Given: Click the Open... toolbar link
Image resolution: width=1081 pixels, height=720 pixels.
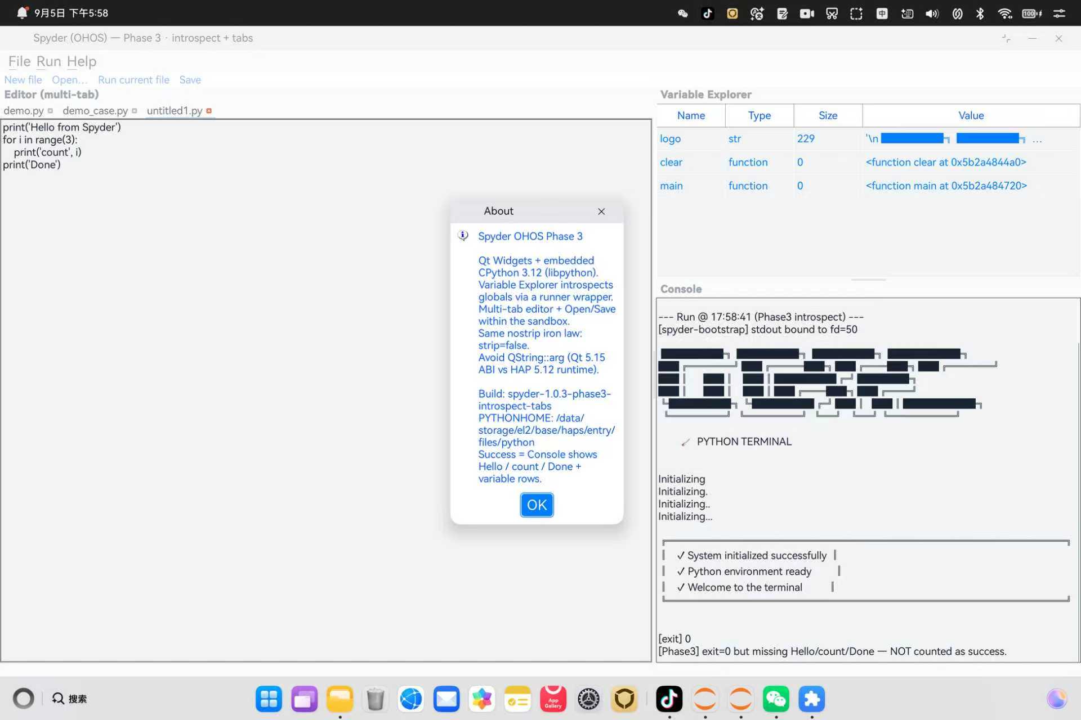Looking at the screenshot, I should click(x=70, y=80).
